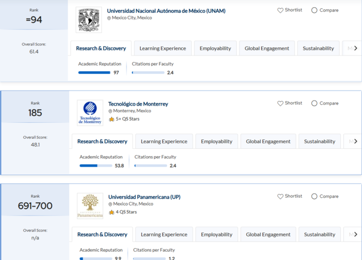Select Learning Experience tab for Universidad Panamericana
Screen dimensions: 362x260
coord(164,234)
